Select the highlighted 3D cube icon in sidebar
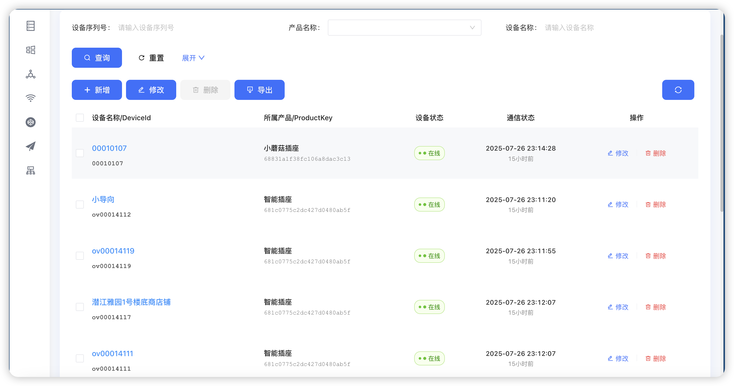This screenshot has width=734, height=386. 30,122
